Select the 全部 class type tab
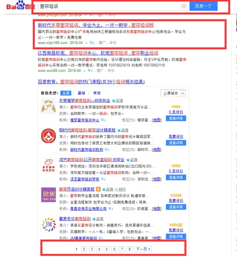The image size is (237, 257). click(66, 93)
